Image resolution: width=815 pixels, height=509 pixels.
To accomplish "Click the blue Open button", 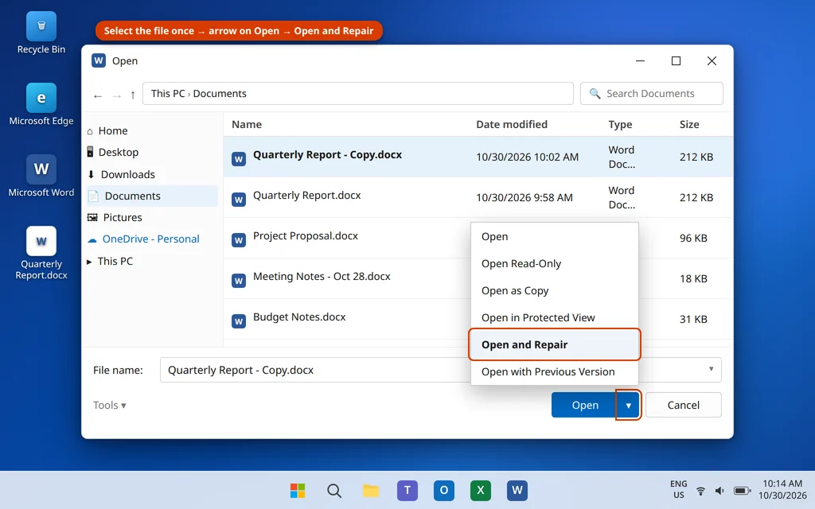I will tap(585, 405).
